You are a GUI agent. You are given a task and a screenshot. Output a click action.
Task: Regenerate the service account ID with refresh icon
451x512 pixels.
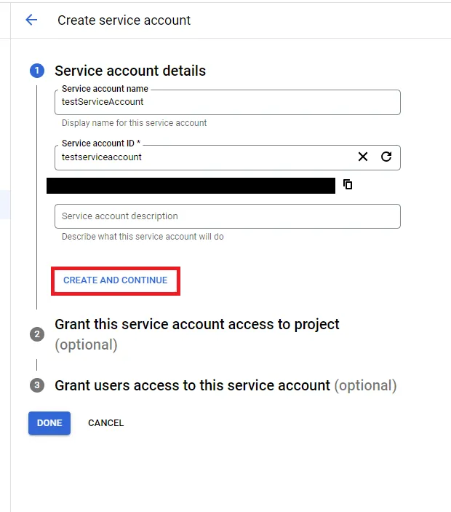386,157
